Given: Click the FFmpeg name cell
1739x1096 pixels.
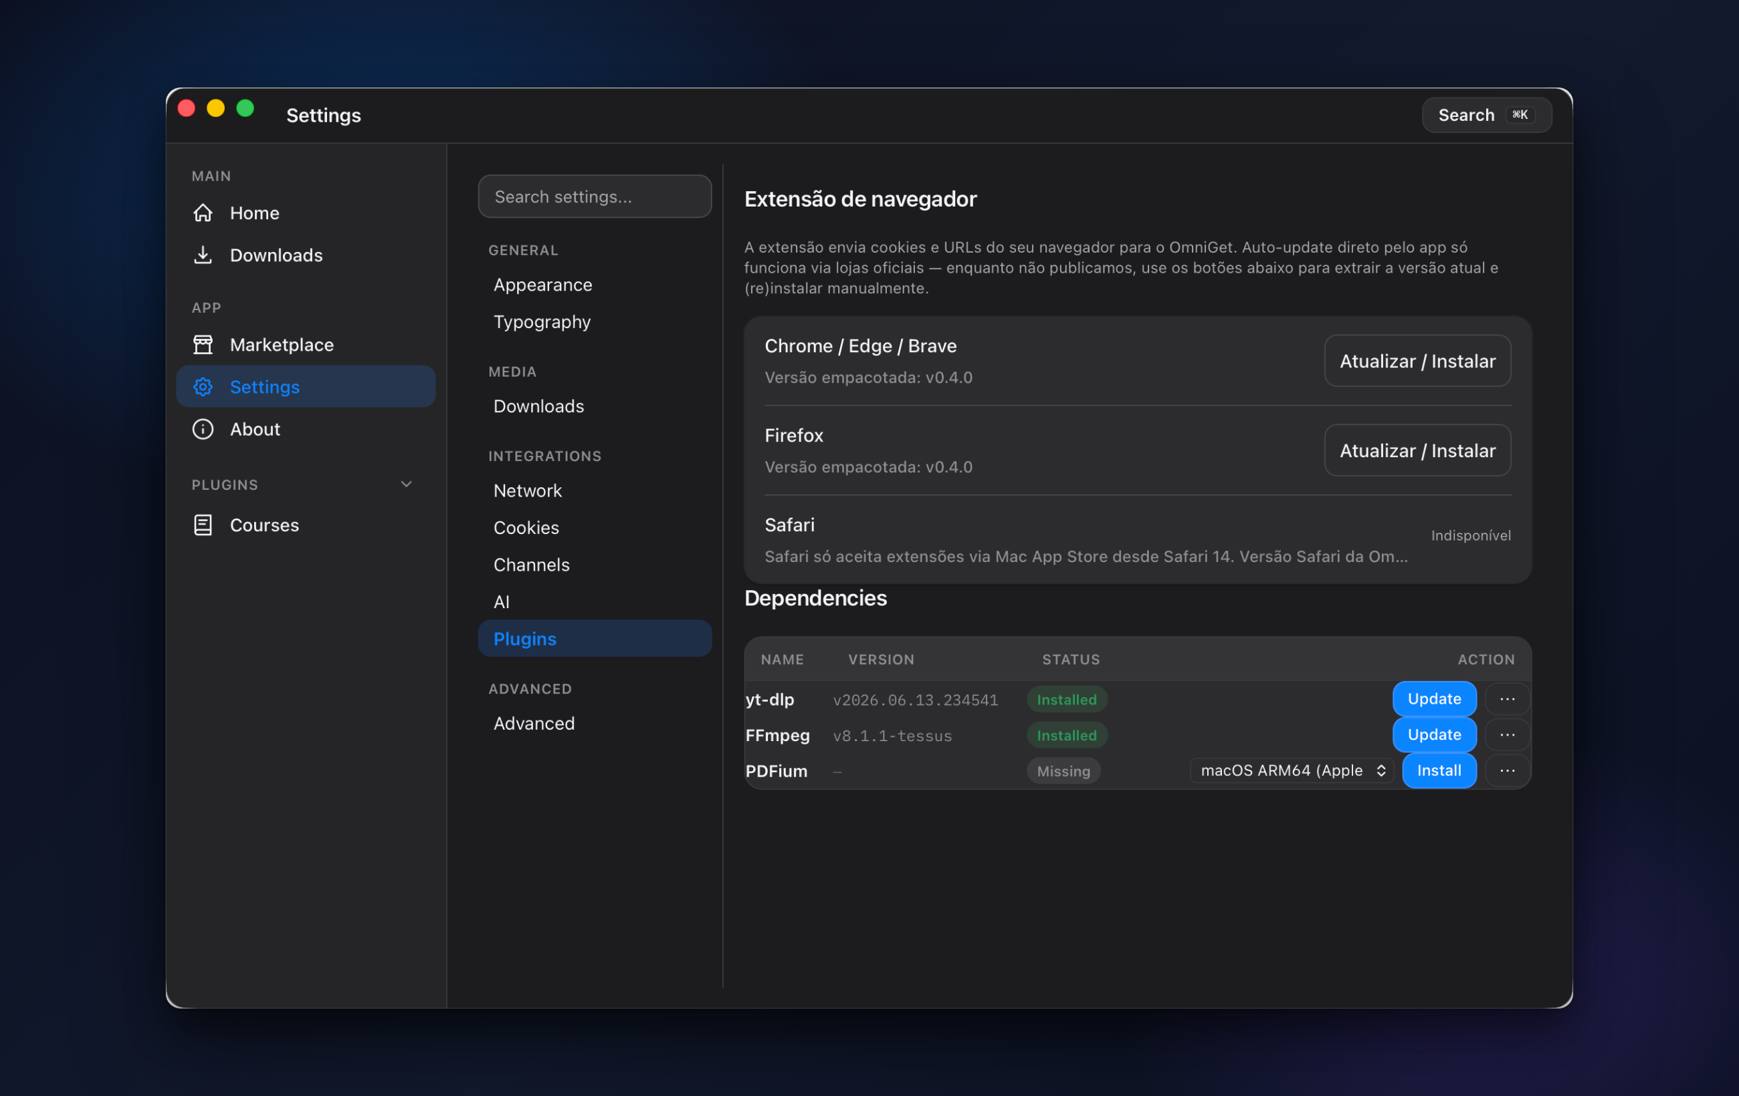Looking at the screenshot, I should click(778, 735).
